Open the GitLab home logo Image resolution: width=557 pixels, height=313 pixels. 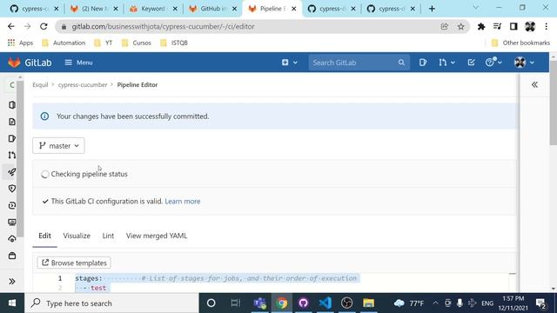click(30, 63)
